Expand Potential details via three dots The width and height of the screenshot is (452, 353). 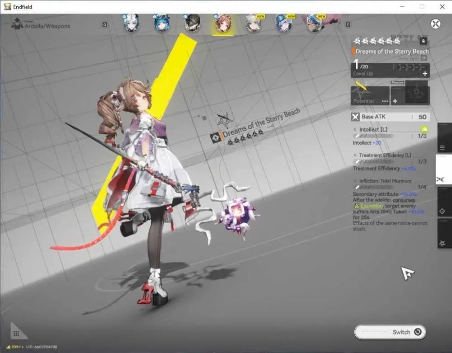click(385, 101)
